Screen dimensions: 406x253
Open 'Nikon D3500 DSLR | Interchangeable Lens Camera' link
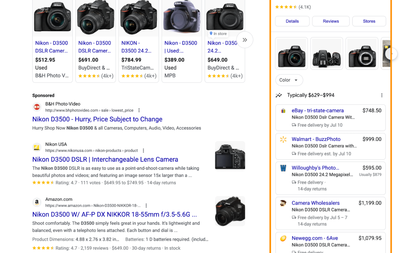click(105, 160)
